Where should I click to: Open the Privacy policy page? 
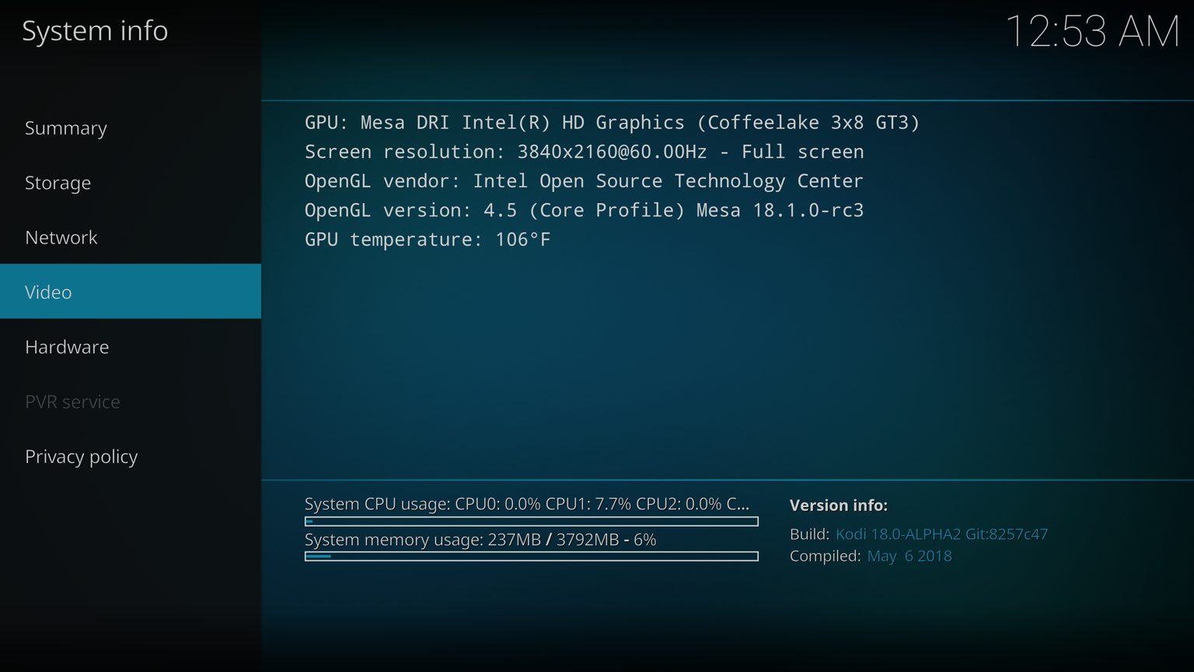click(82, 457)
